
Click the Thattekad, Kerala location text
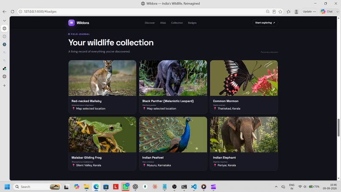(x=229, y=109)
